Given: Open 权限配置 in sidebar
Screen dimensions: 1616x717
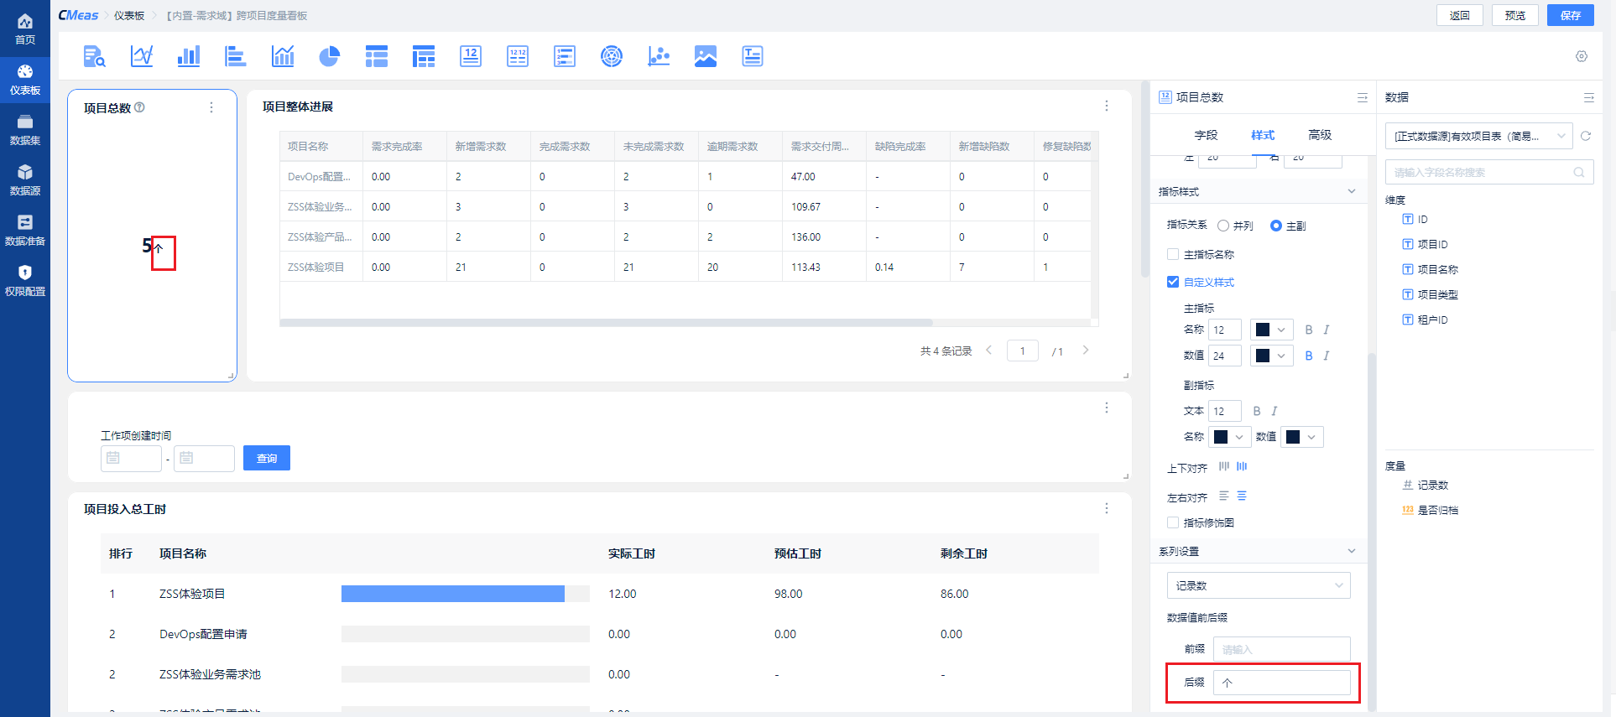Looking at the screenshot, I should pyautogui.click(x=25, y=281).
